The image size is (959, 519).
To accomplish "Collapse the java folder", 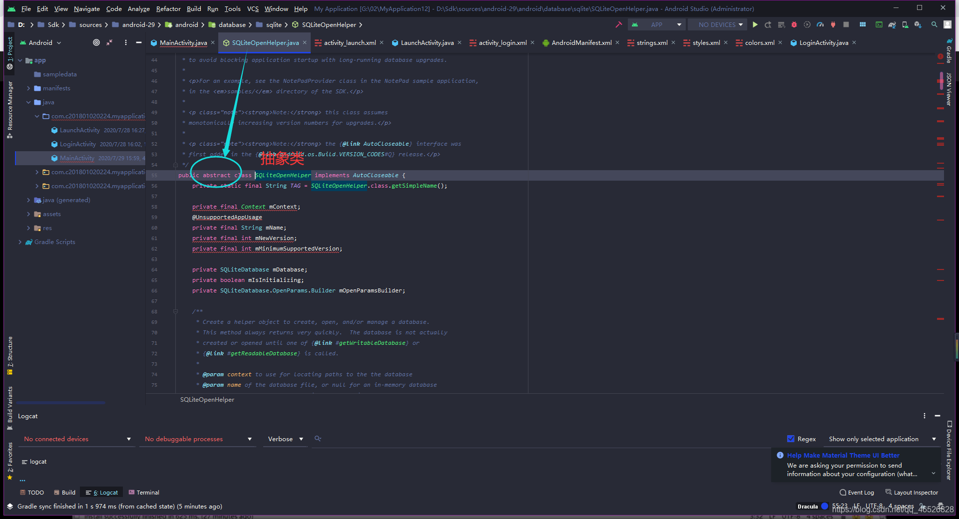I will [28, 102].
